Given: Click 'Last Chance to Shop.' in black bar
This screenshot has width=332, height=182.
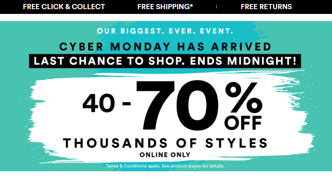Looking at the screenshot, I should (x=110, y=61).
